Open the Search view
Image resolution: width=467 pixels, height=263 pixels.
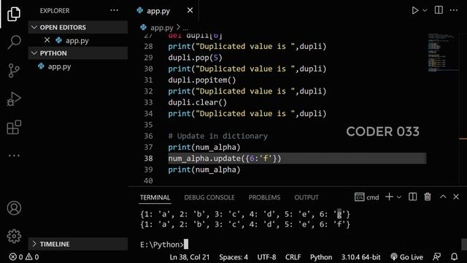[x=14, y=42]
